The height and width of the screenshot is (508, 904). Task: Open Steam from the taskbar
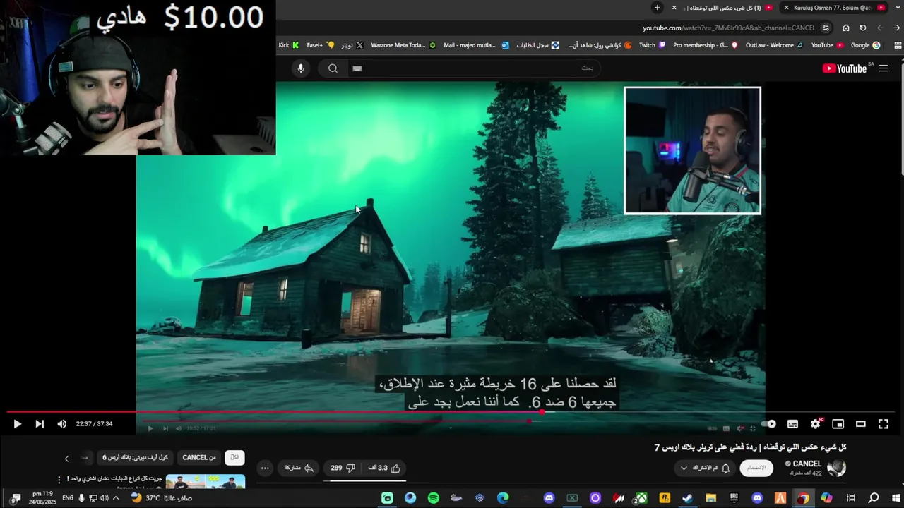(x=687, y=498)
